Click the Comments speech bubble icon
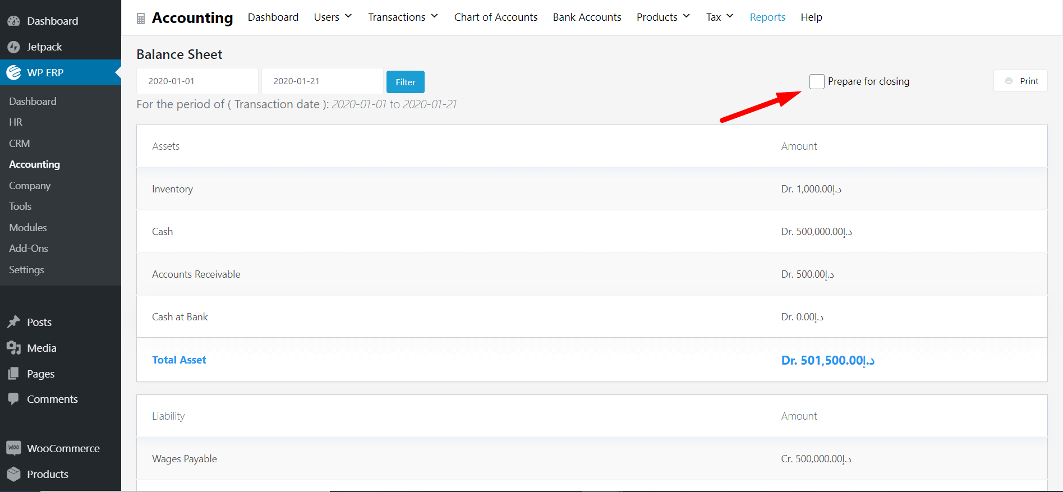 [x=14, y=399]
